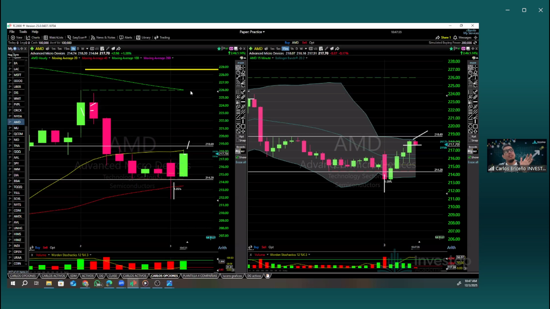The width and height of the screenshot is (550, 309).
Task: Enable the Snap checkbox on left chart
Action: click(237, 140)
